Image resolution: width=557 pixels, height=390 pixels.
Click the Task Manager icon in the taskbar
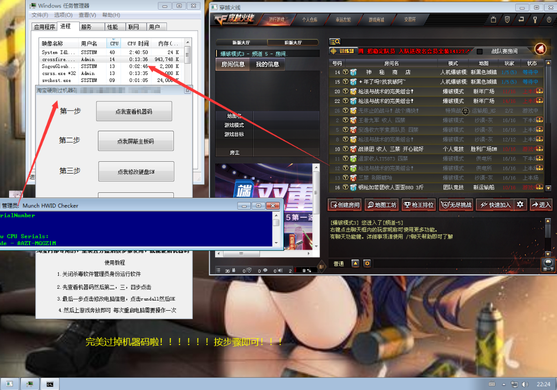30,384
